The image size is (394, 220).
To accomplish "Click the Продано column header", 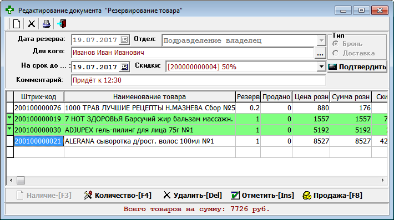I will (276, 97).
